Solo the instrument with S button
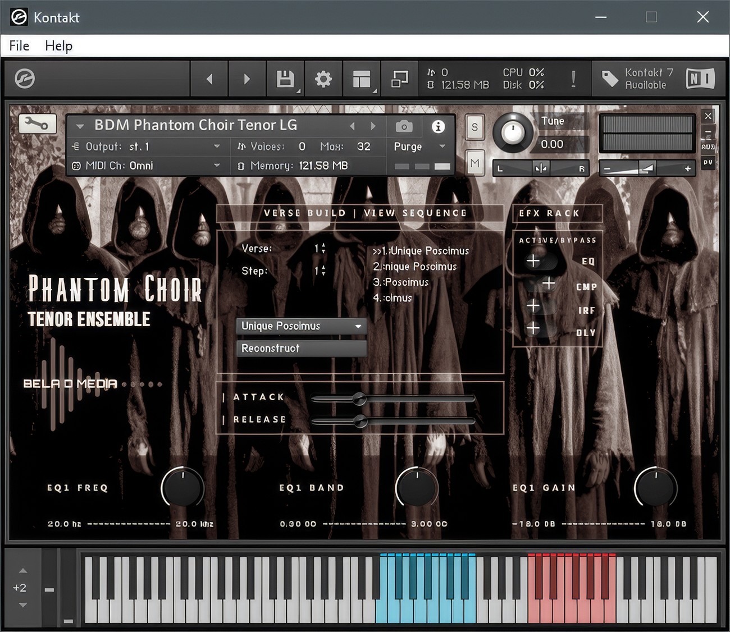The height and width of the screenshot is (632, 730). tap(475, 127)
